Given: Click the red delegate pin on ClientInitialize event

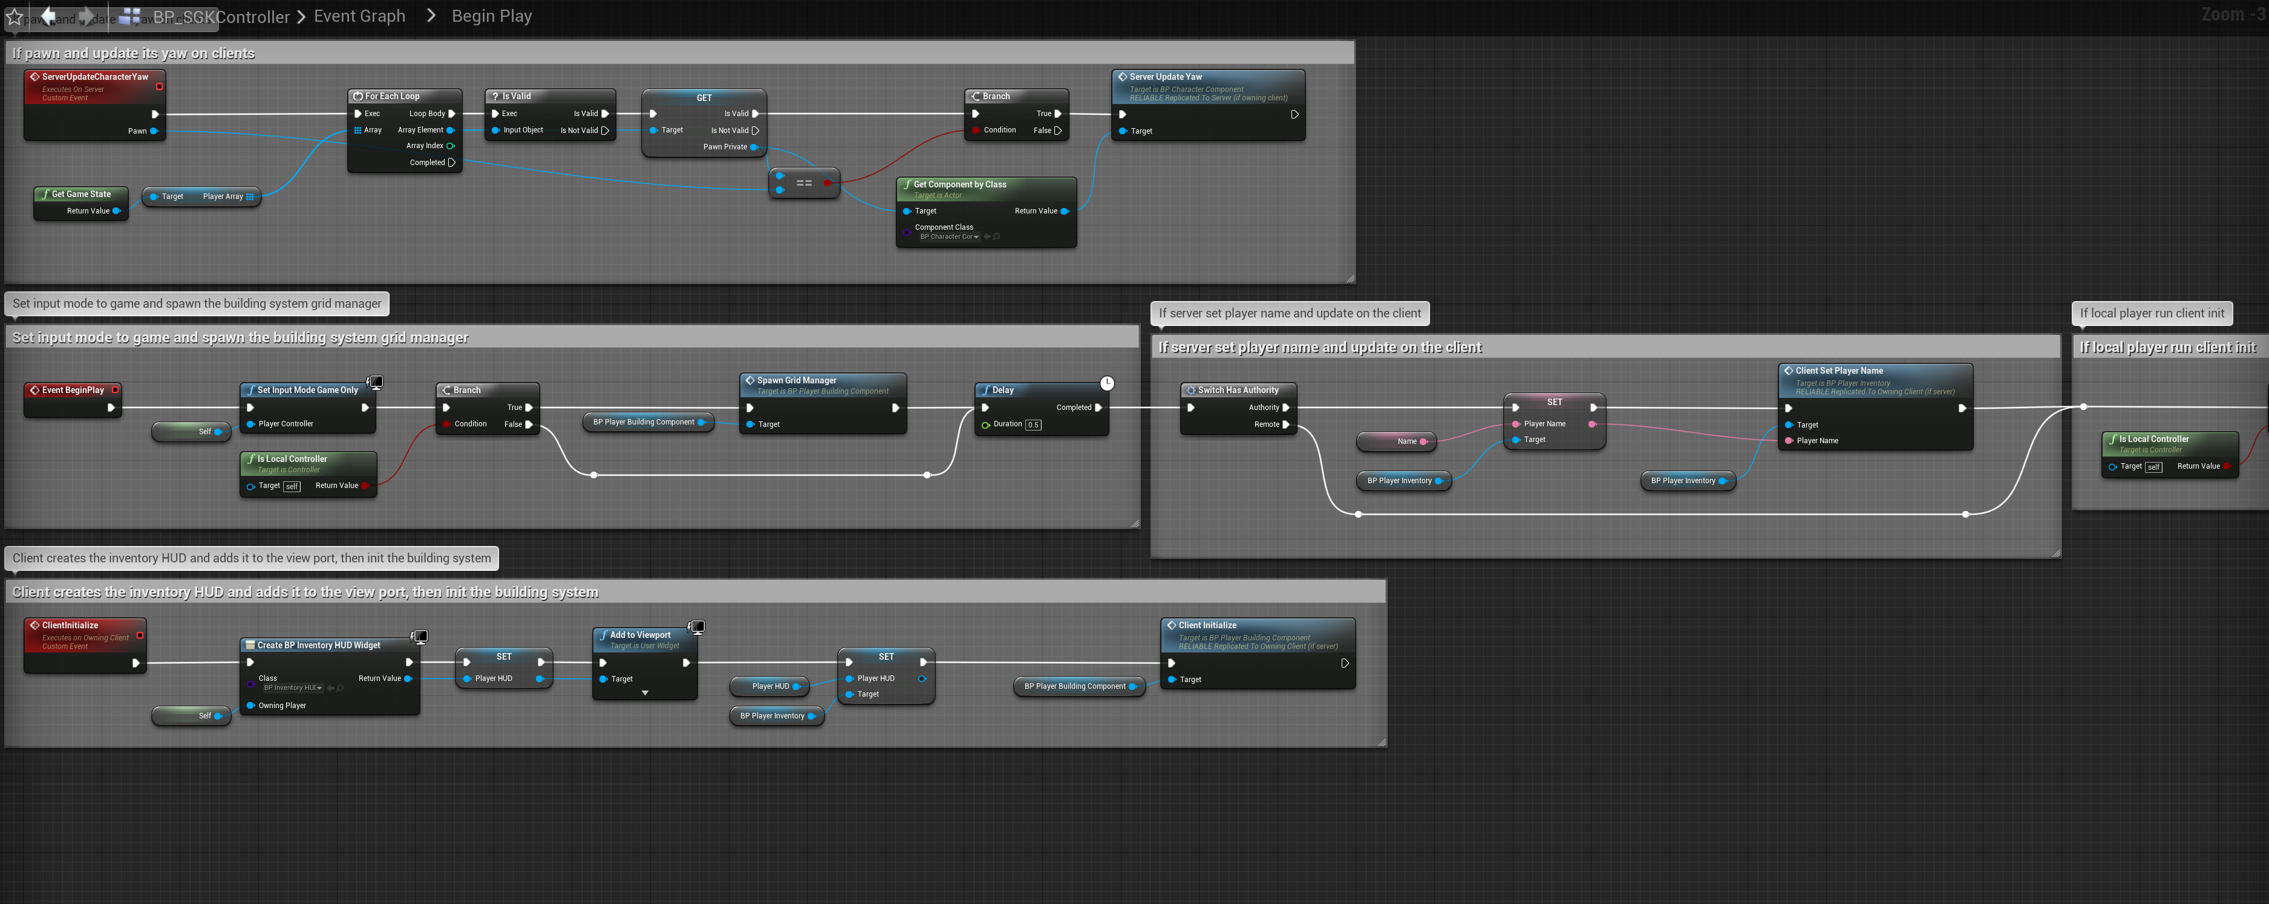Looking at the screenshot, I should [140, 635].
